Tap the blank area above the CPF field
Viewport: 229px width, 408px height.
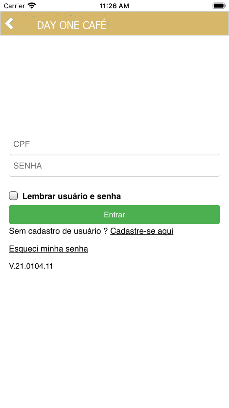(x=114, y=85)
